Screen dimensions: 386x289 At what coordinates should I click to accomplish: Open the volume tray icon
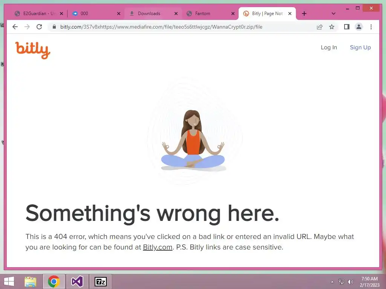(x=351, y=281)
